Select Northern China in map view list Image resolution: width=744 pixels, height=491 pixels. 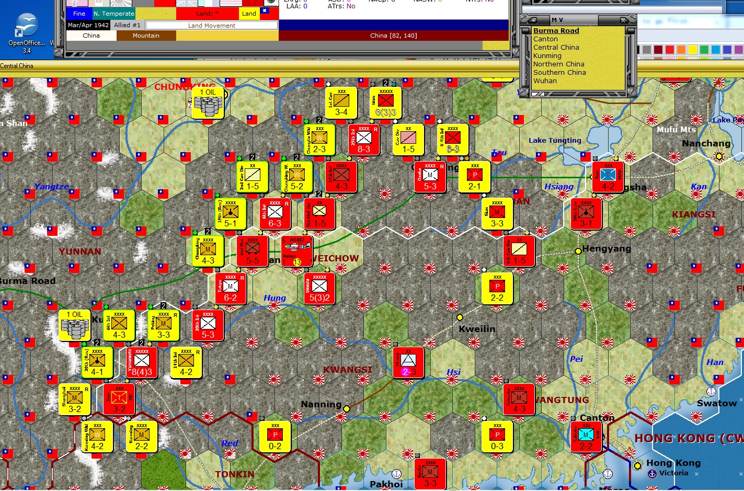(559, 64)
